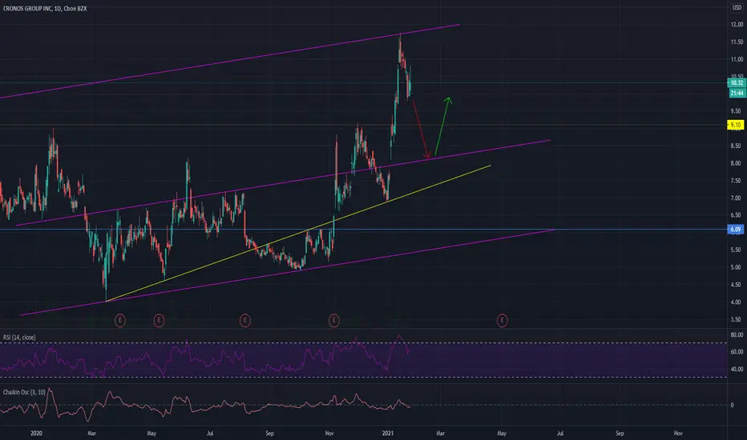Screen dimensions: 747x440
Task: Click the RSI 80.00 scale label
Action: (737, 335)
